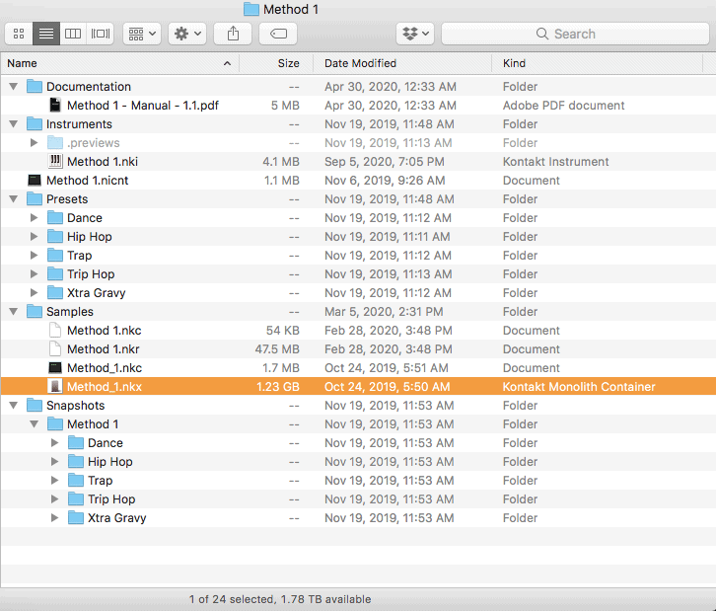Select the 'Method 1.nicnt' filename

(87, 180)
